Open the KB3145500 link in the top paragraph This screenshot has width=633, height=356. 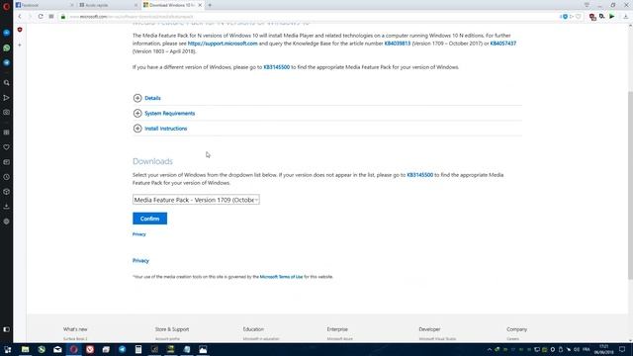[277, 67]
